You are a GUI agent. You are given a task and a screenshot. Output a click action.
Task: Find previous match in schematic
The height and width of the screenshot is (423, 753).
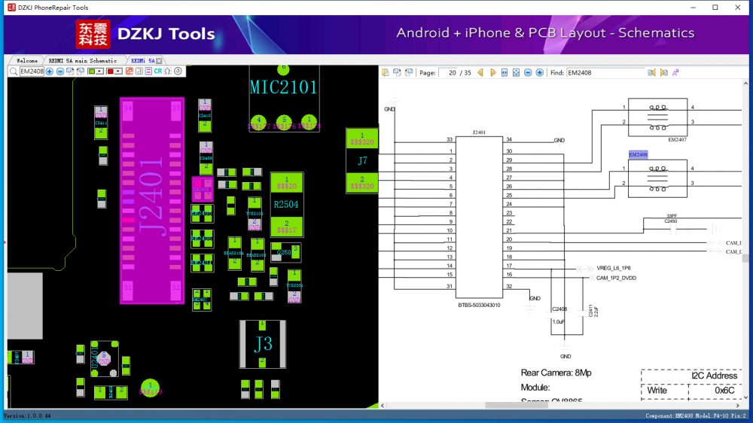651,72
